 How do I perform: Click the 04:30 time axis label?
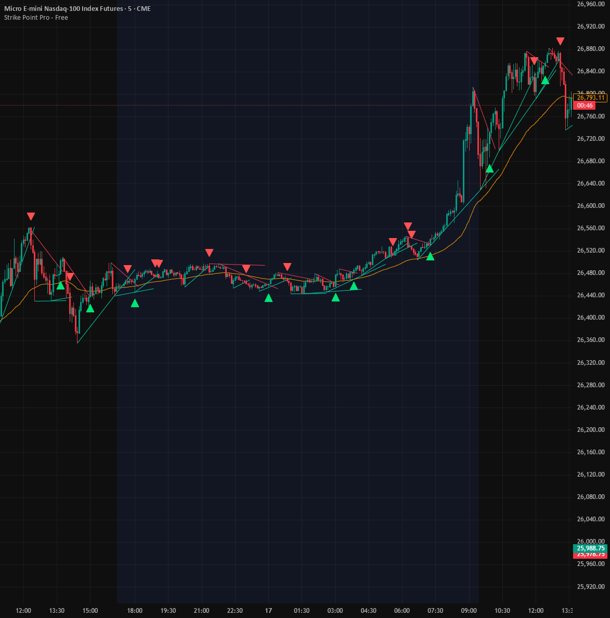[369, 611]
